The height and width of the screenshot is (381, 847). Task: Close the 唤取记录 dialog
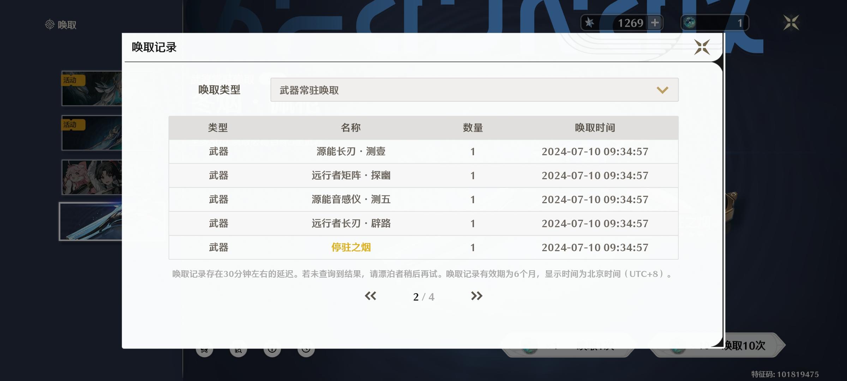702,47
